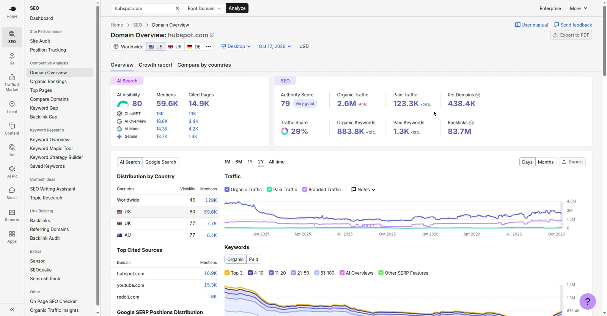Open the Ad rail icon
The width and height of the screenshot is (607, 316).
coord(12,150)
